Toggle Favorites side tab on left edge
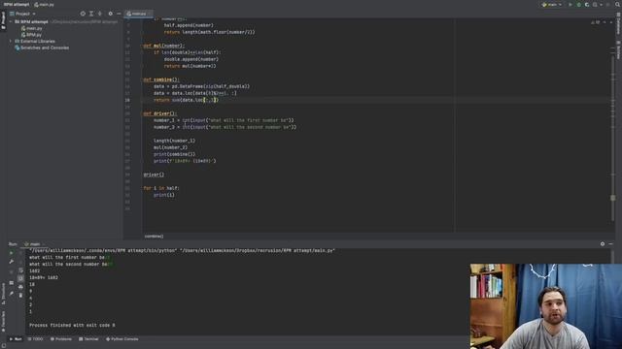This screenshot has height=349, width=622. tap(3, 321)
